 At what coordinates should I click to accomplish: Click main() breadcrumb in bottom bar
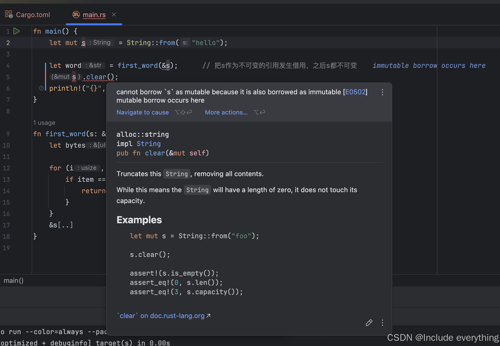13,280
